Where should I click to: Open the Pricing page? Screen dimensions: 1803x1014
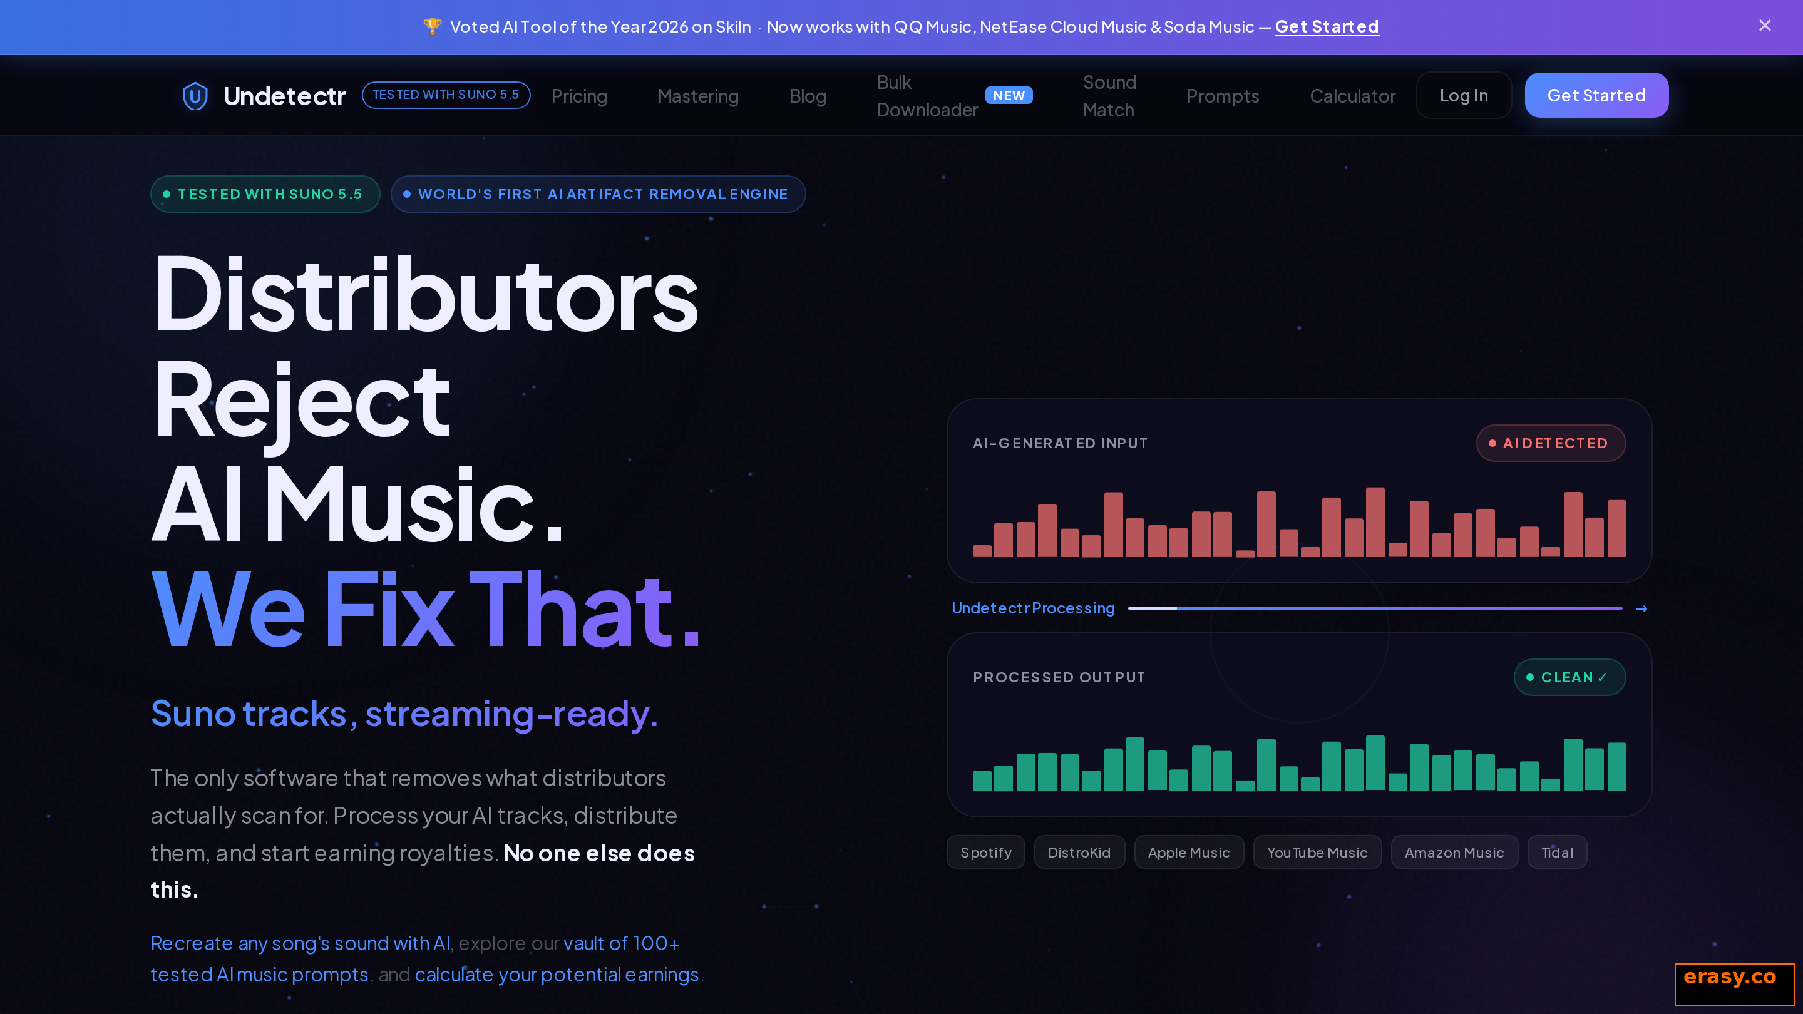579,96
